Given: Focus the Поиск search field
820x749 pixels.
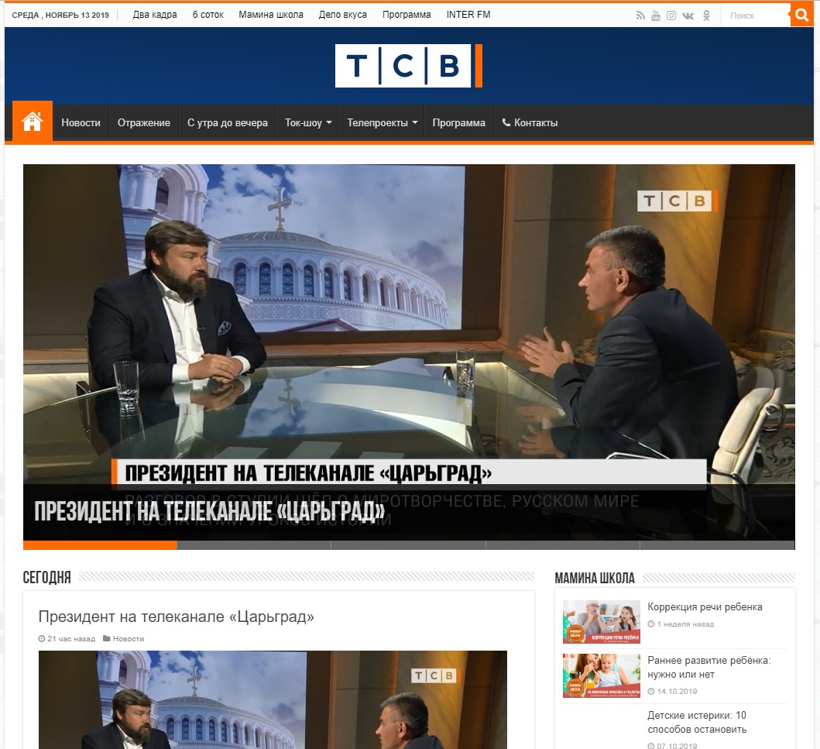Looking at the screenshot, I should point(756,15).
